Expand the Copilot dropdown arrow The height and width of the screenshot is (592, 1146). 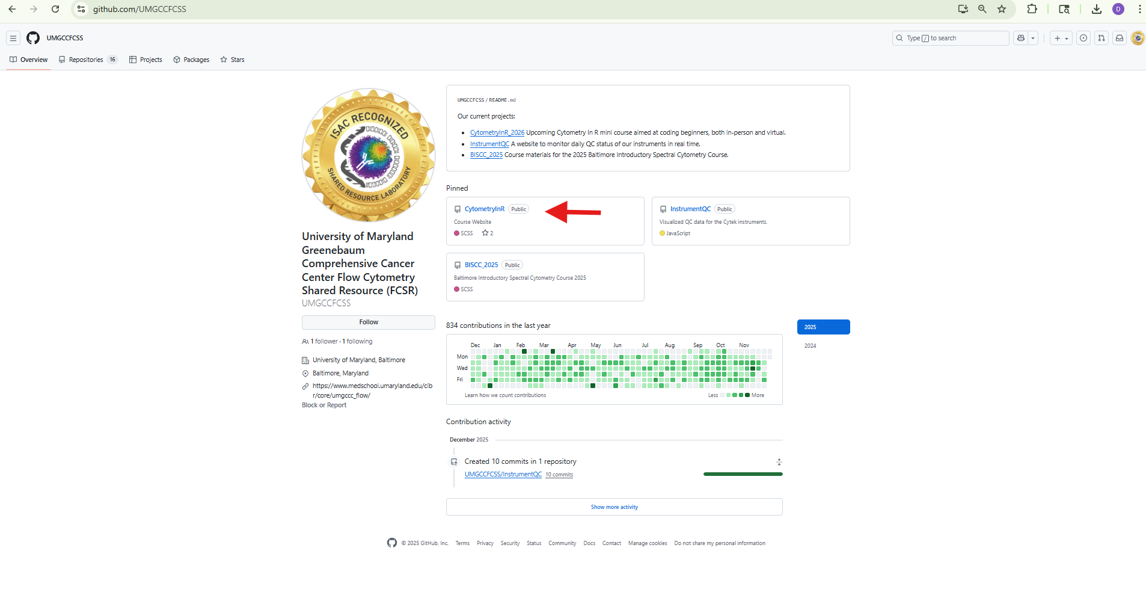click(x=1033, y=38)
